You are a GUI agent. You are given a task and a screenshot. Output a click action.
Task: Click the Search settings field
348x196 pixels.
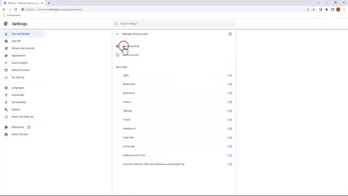(x=174, y=23)
